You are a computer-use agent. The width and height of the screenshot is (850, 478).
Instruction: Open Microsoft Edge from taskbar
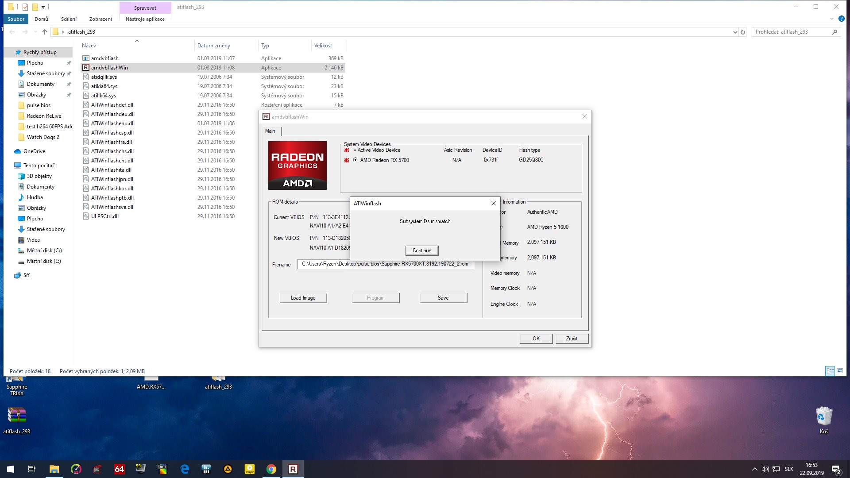(185, 469)
